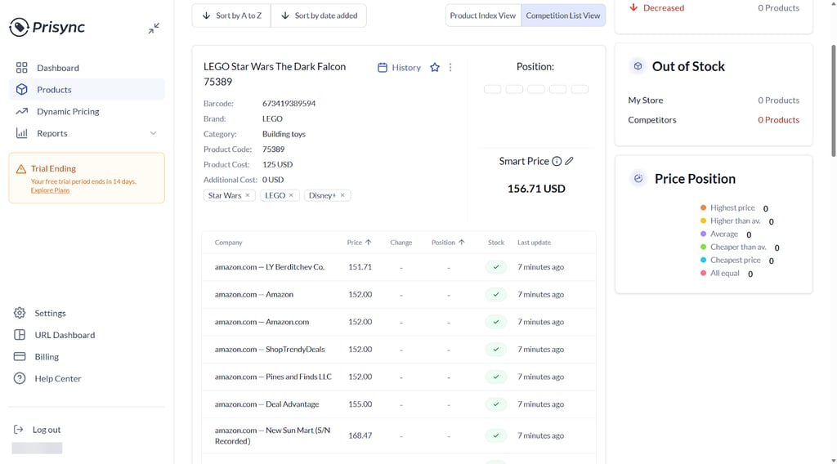
Task: Click the stock checkmark for ShopTrendyDeals
Action: [496, 350]
